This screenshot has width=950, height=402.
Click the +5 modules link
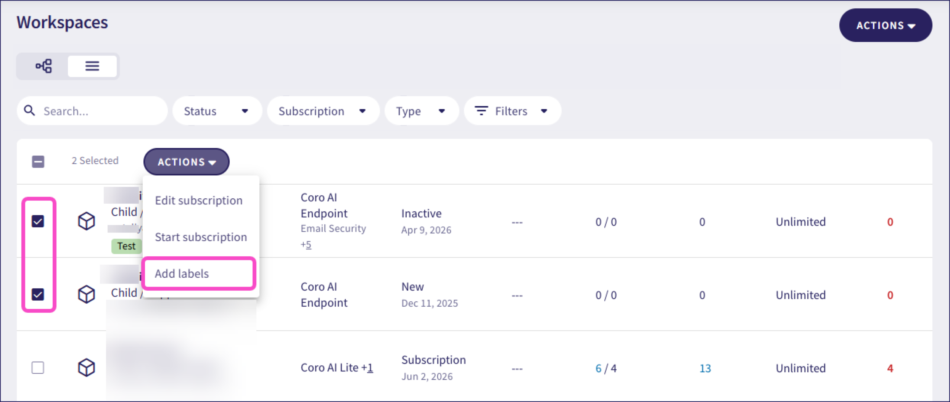click(x=306, y=244)
